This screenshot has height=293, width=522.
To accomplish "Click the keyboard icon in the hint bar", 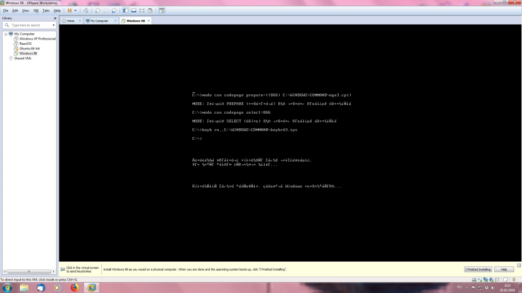I will [63, 270].
